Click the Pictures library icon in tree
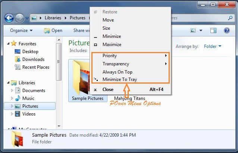Image resolution: width=238 pixels, height=153 pixels. pos(18,106)
